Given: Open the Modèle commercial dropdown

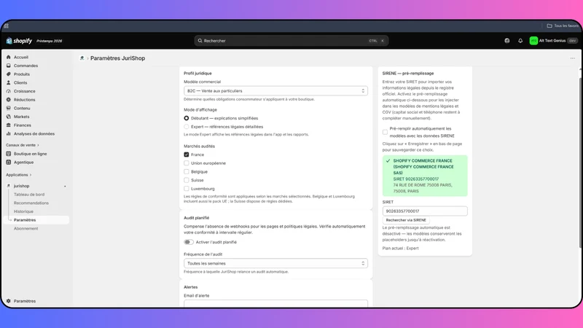Looking at the screenshot, I should 275,90.
